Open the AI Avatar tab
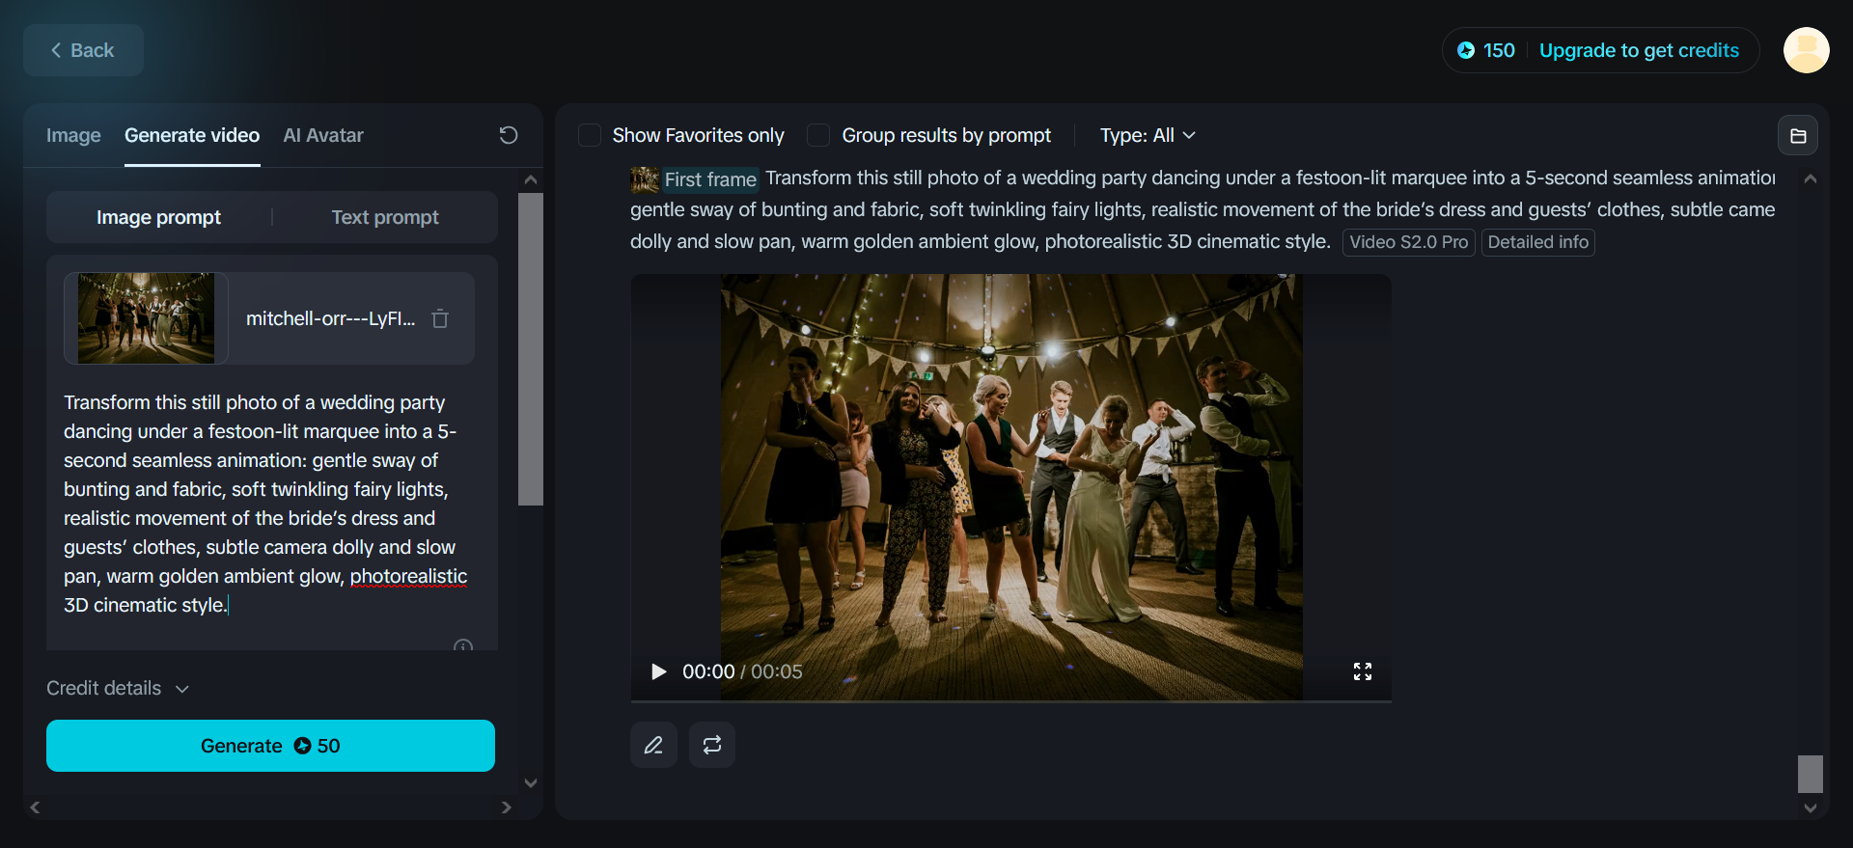Image resolution: width=1853 pixels, height=848 pixels. pos(323,135)
